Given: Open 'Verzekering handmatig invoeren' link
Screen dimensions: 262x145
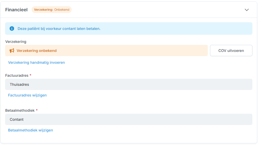Looking at the screenshot, I should tap(36, 62).
